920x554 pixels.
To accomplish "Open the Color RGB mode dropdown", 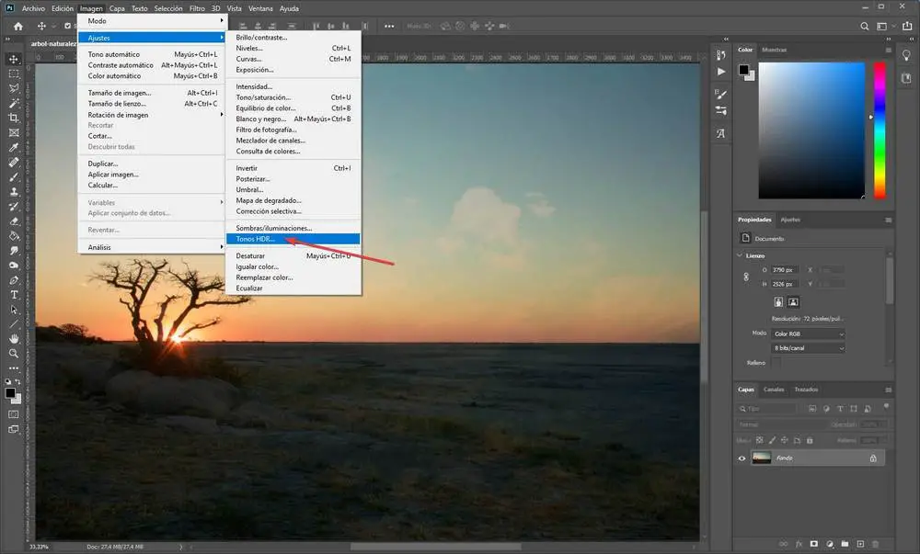I will coord(807,333).
